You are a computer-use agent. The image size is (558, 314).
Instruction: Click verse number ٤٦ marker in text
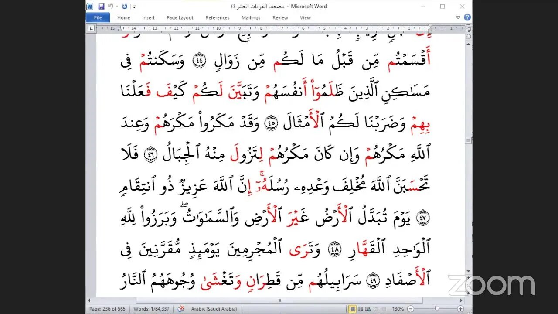tap(150, 155)
